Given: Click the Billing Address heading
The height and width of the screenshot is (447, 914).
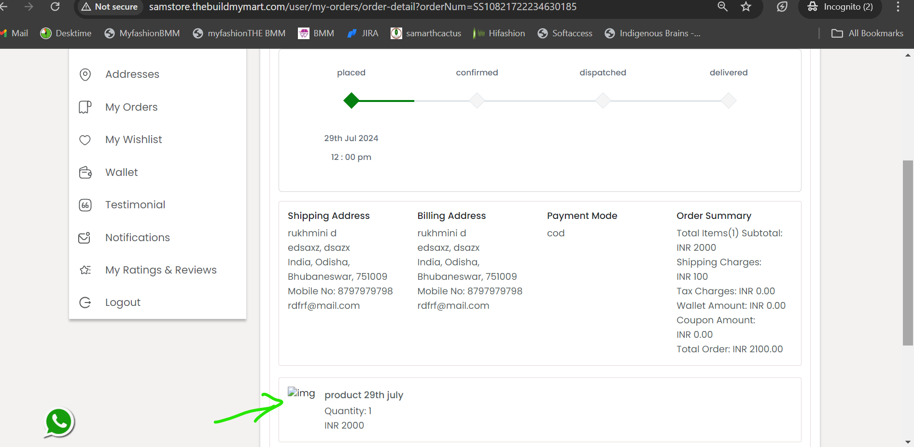Looking at the screenshot, I should click(x=451, y=216).
